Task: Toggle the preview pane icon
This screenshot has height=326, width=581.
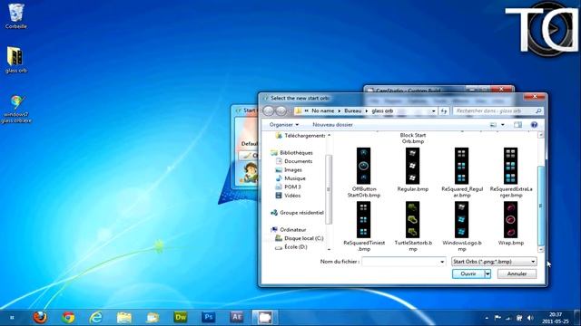Action: (517, 125)
